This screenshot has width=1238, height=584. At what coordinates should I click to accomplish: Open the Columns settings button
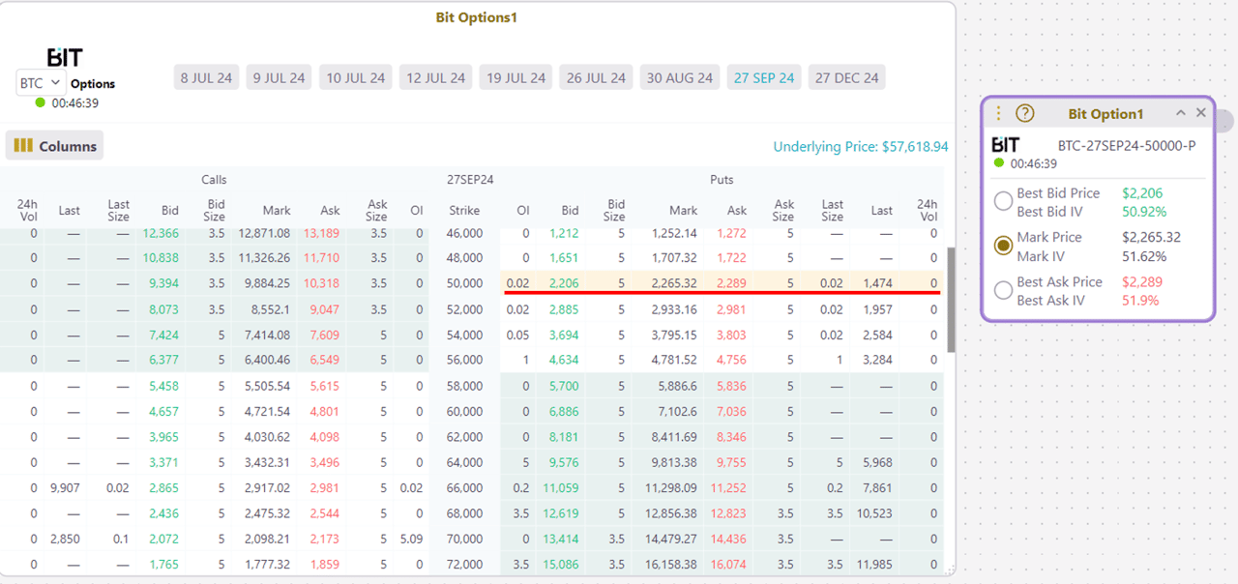click(54, 146)
